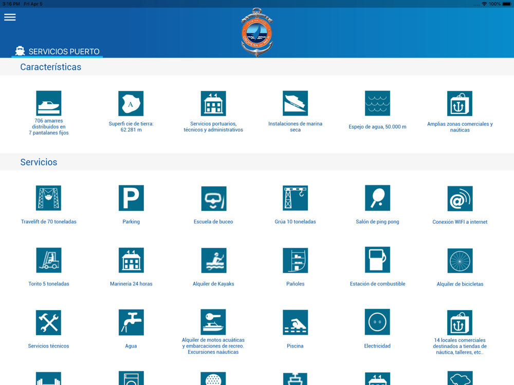Click the "Pañoles" label
514x385 pixels.
point(296,284)
